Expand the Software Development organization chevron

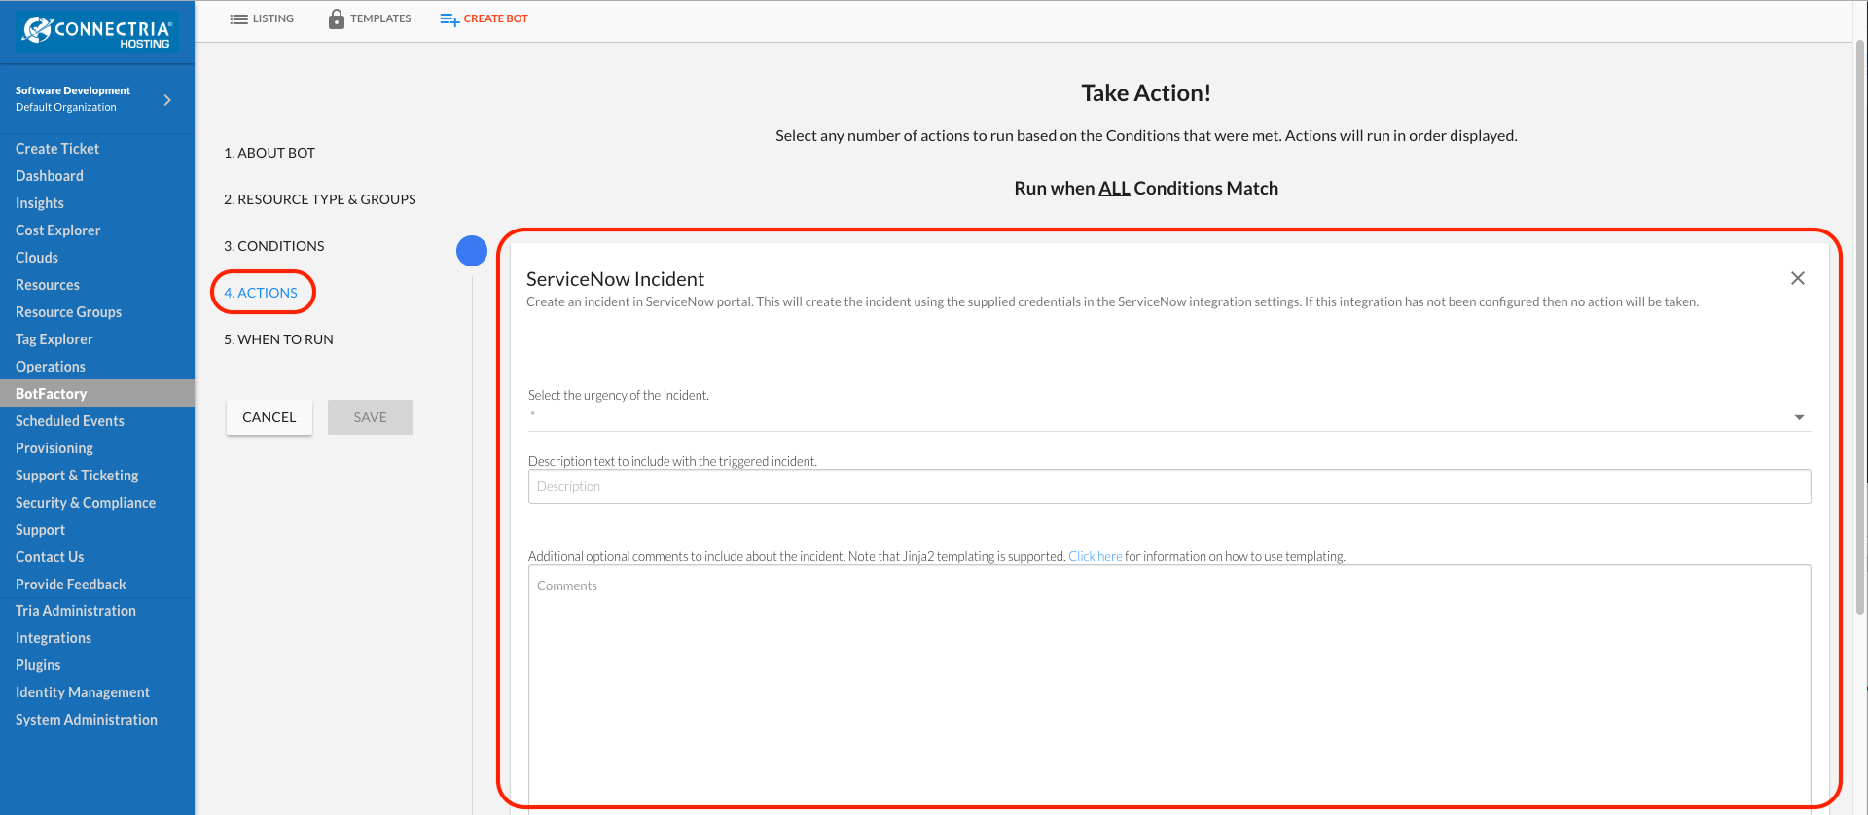(167, 99)
